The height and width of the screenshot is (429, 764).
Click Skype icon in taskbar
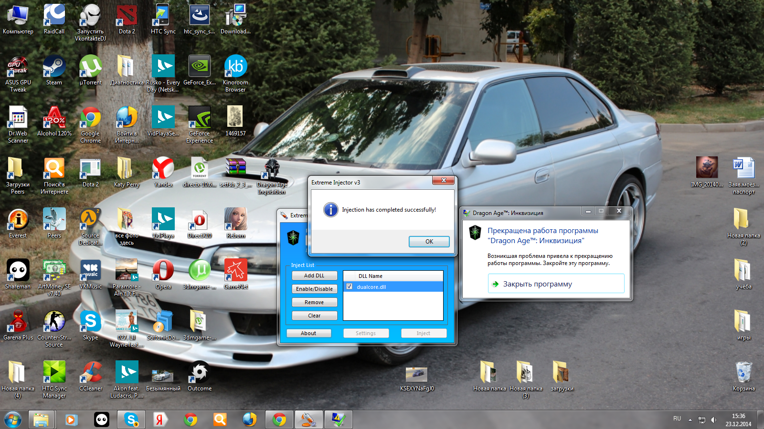coord(131,420)
